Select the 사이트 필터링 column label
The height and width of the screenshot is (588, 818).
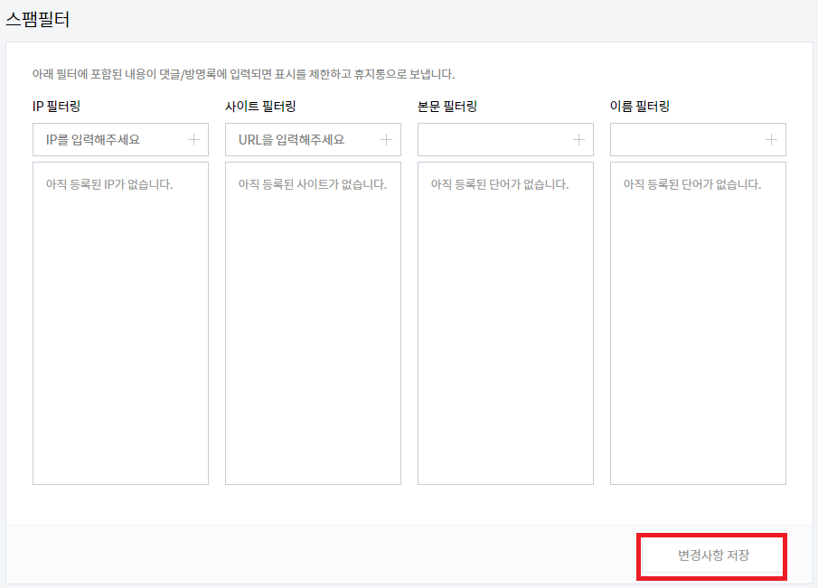tap(260, 107)
